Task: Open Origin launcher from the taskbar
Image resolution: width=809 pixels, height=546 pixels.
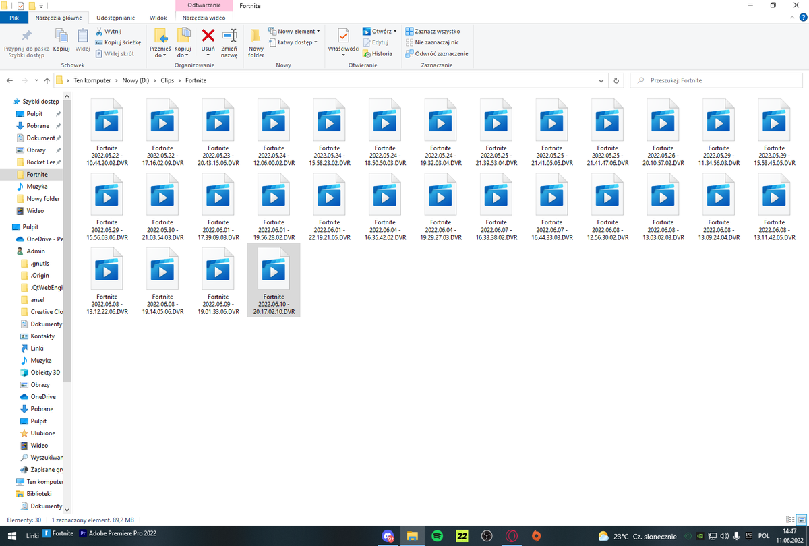Action: point(536,536)
